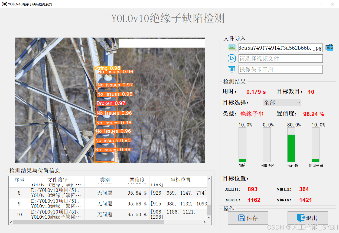Click the 破损 percentage bar

tap(242, 145)
